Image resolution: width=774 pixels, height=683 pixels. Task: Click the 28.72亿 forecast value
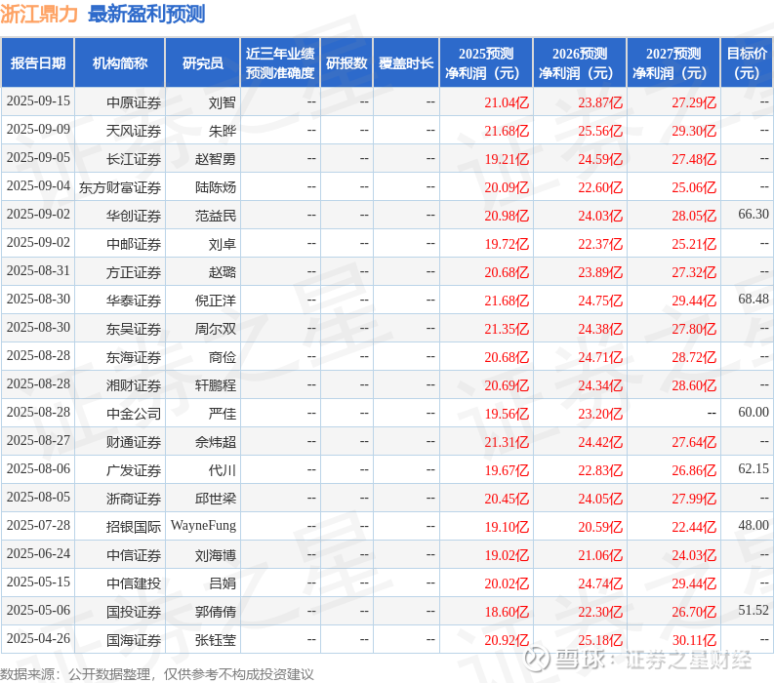pyautogui.click(x=694, y=357)
